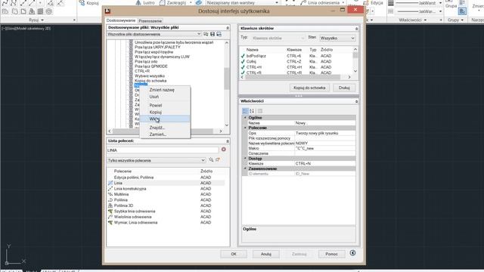Clear the command search with red icon

coord(224,150)
